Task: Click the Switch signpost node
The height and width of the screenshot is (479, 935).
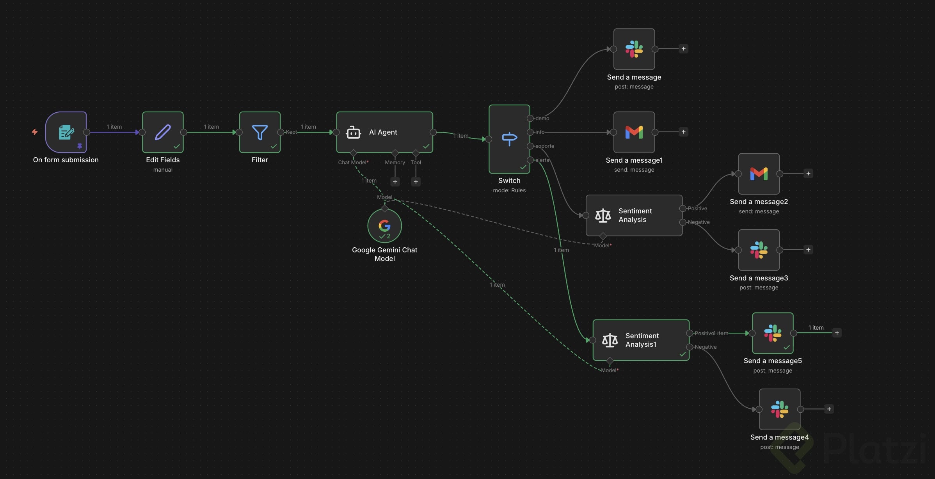Action: click(x=509, y=139)
